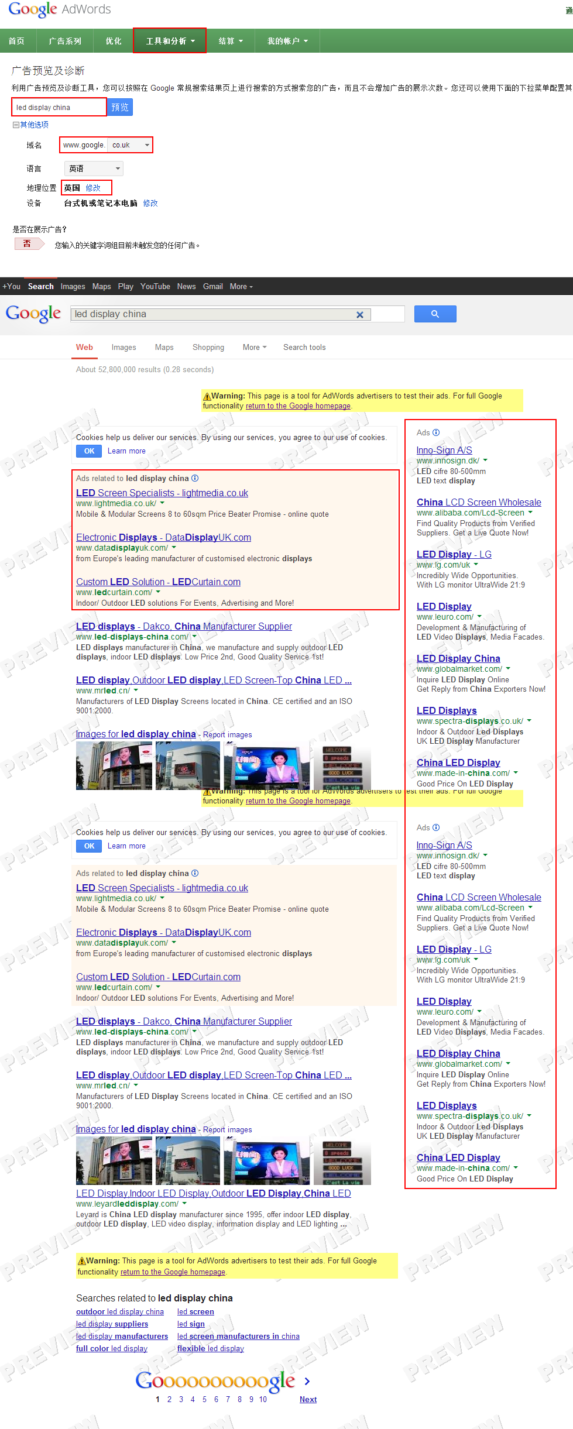Open Maps in the black Google bar
Screen dimensions: 573x1429
coord(101,286)
